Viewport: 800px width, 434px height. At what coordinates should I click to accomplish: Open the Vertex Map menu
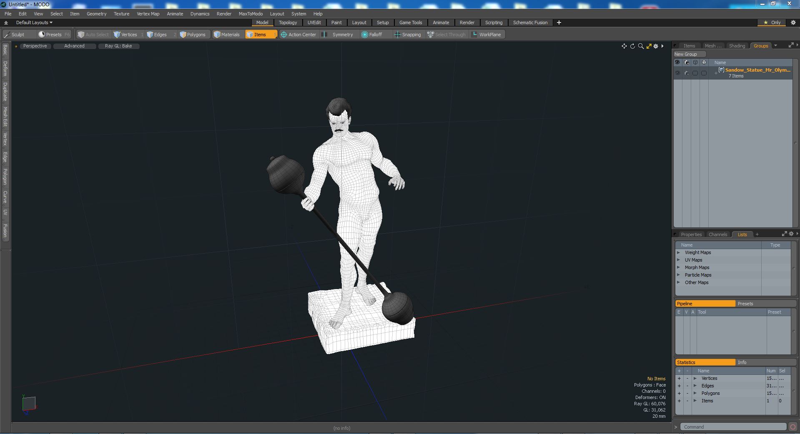[148, 14]
